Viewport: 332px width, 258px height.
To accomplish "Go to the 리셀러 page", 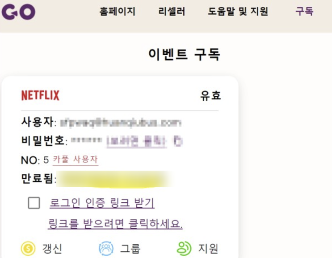I will (172, 11).
